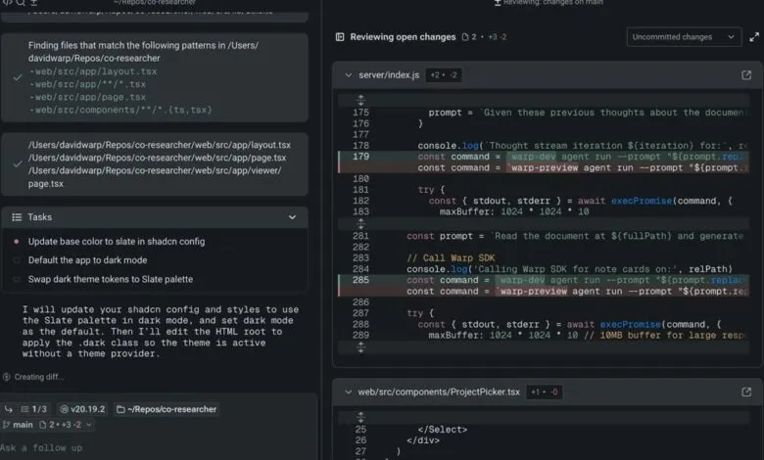Viewport: 764px width, 460px height.
Task: Open the 1/3 tasks progress chip
Action: tap(33, 409)
